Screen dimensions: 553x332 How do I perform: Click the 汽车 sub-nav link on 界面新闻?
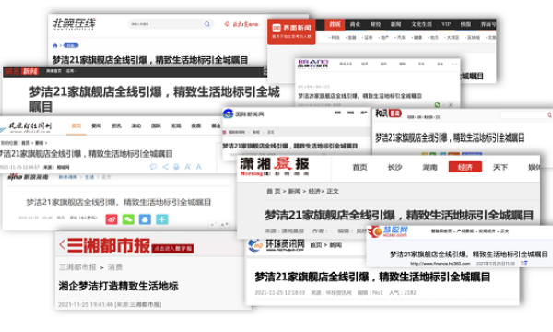[401, 38]
